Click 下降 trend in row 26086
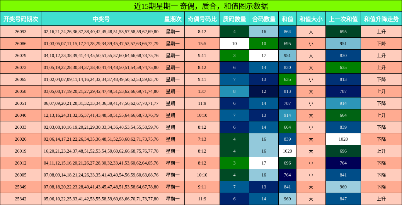Image resolution: width=402 pixels, height=205 pixels. click(382, 44)
